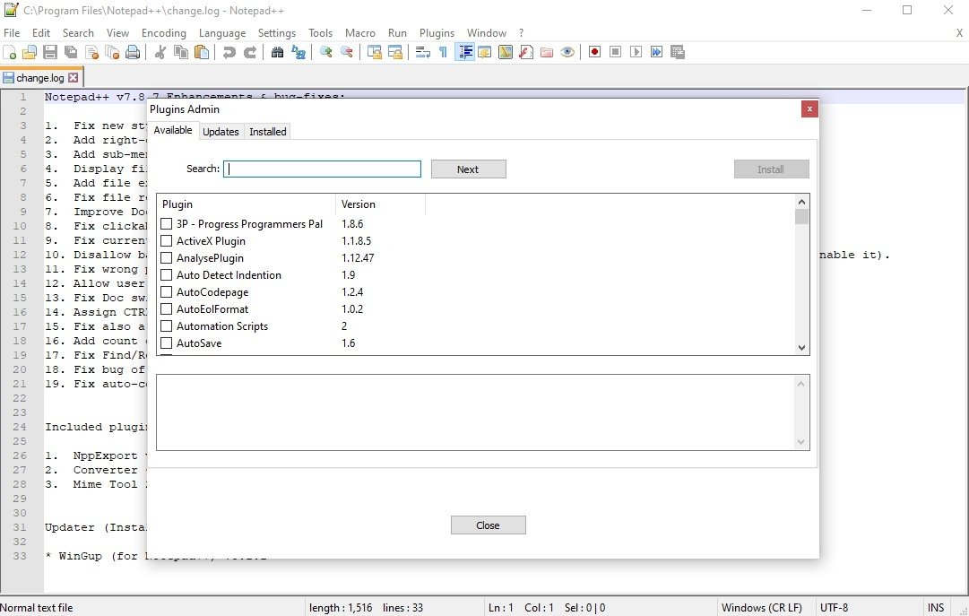Start macro recording with the red record icon

coord(594,52)
